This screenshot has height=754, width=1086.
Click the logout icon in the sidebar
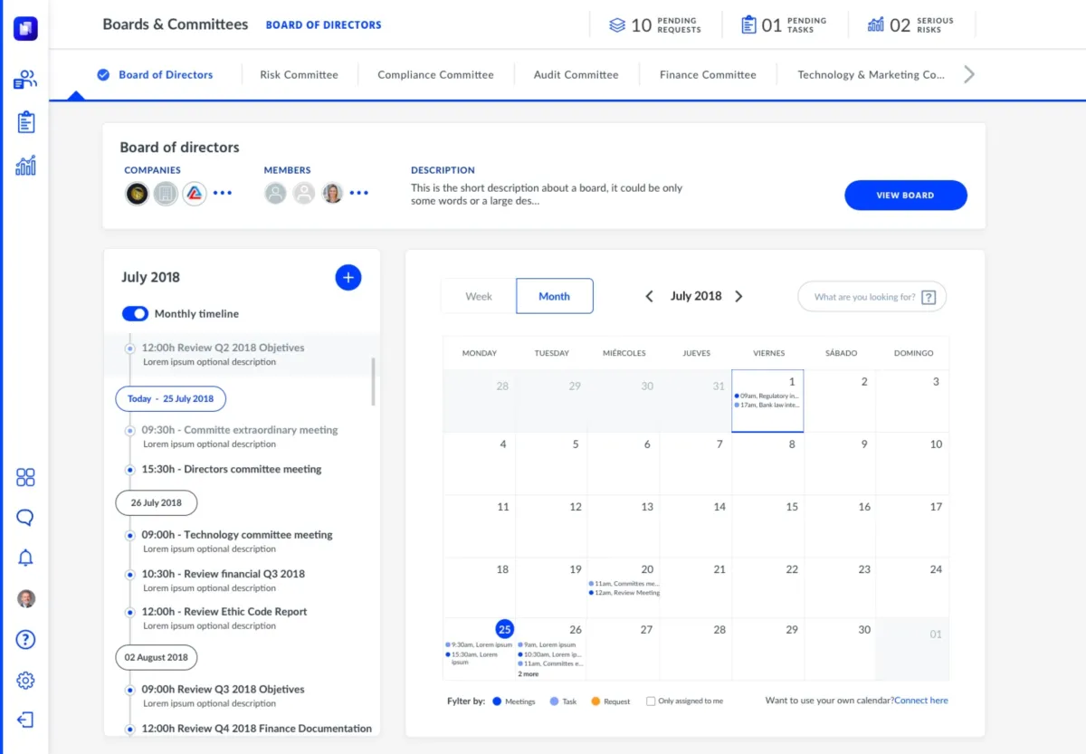pos(25,720)
